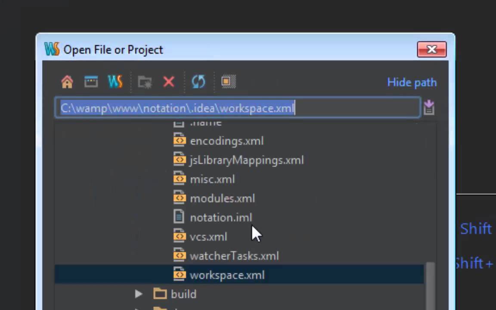Click the watcherTasks.xml file icon
The image size is (496, 310).
point(180,255)
